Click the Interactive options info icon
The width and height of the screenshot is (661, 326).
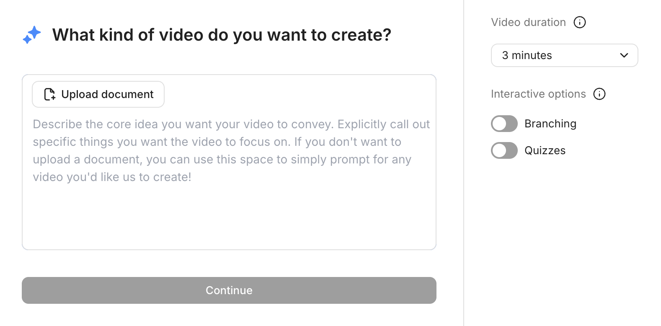pos(599,94)
